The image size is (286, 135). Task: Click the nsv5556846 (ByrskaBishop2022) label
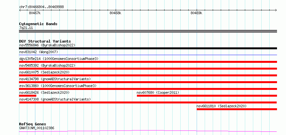point(47,45)
